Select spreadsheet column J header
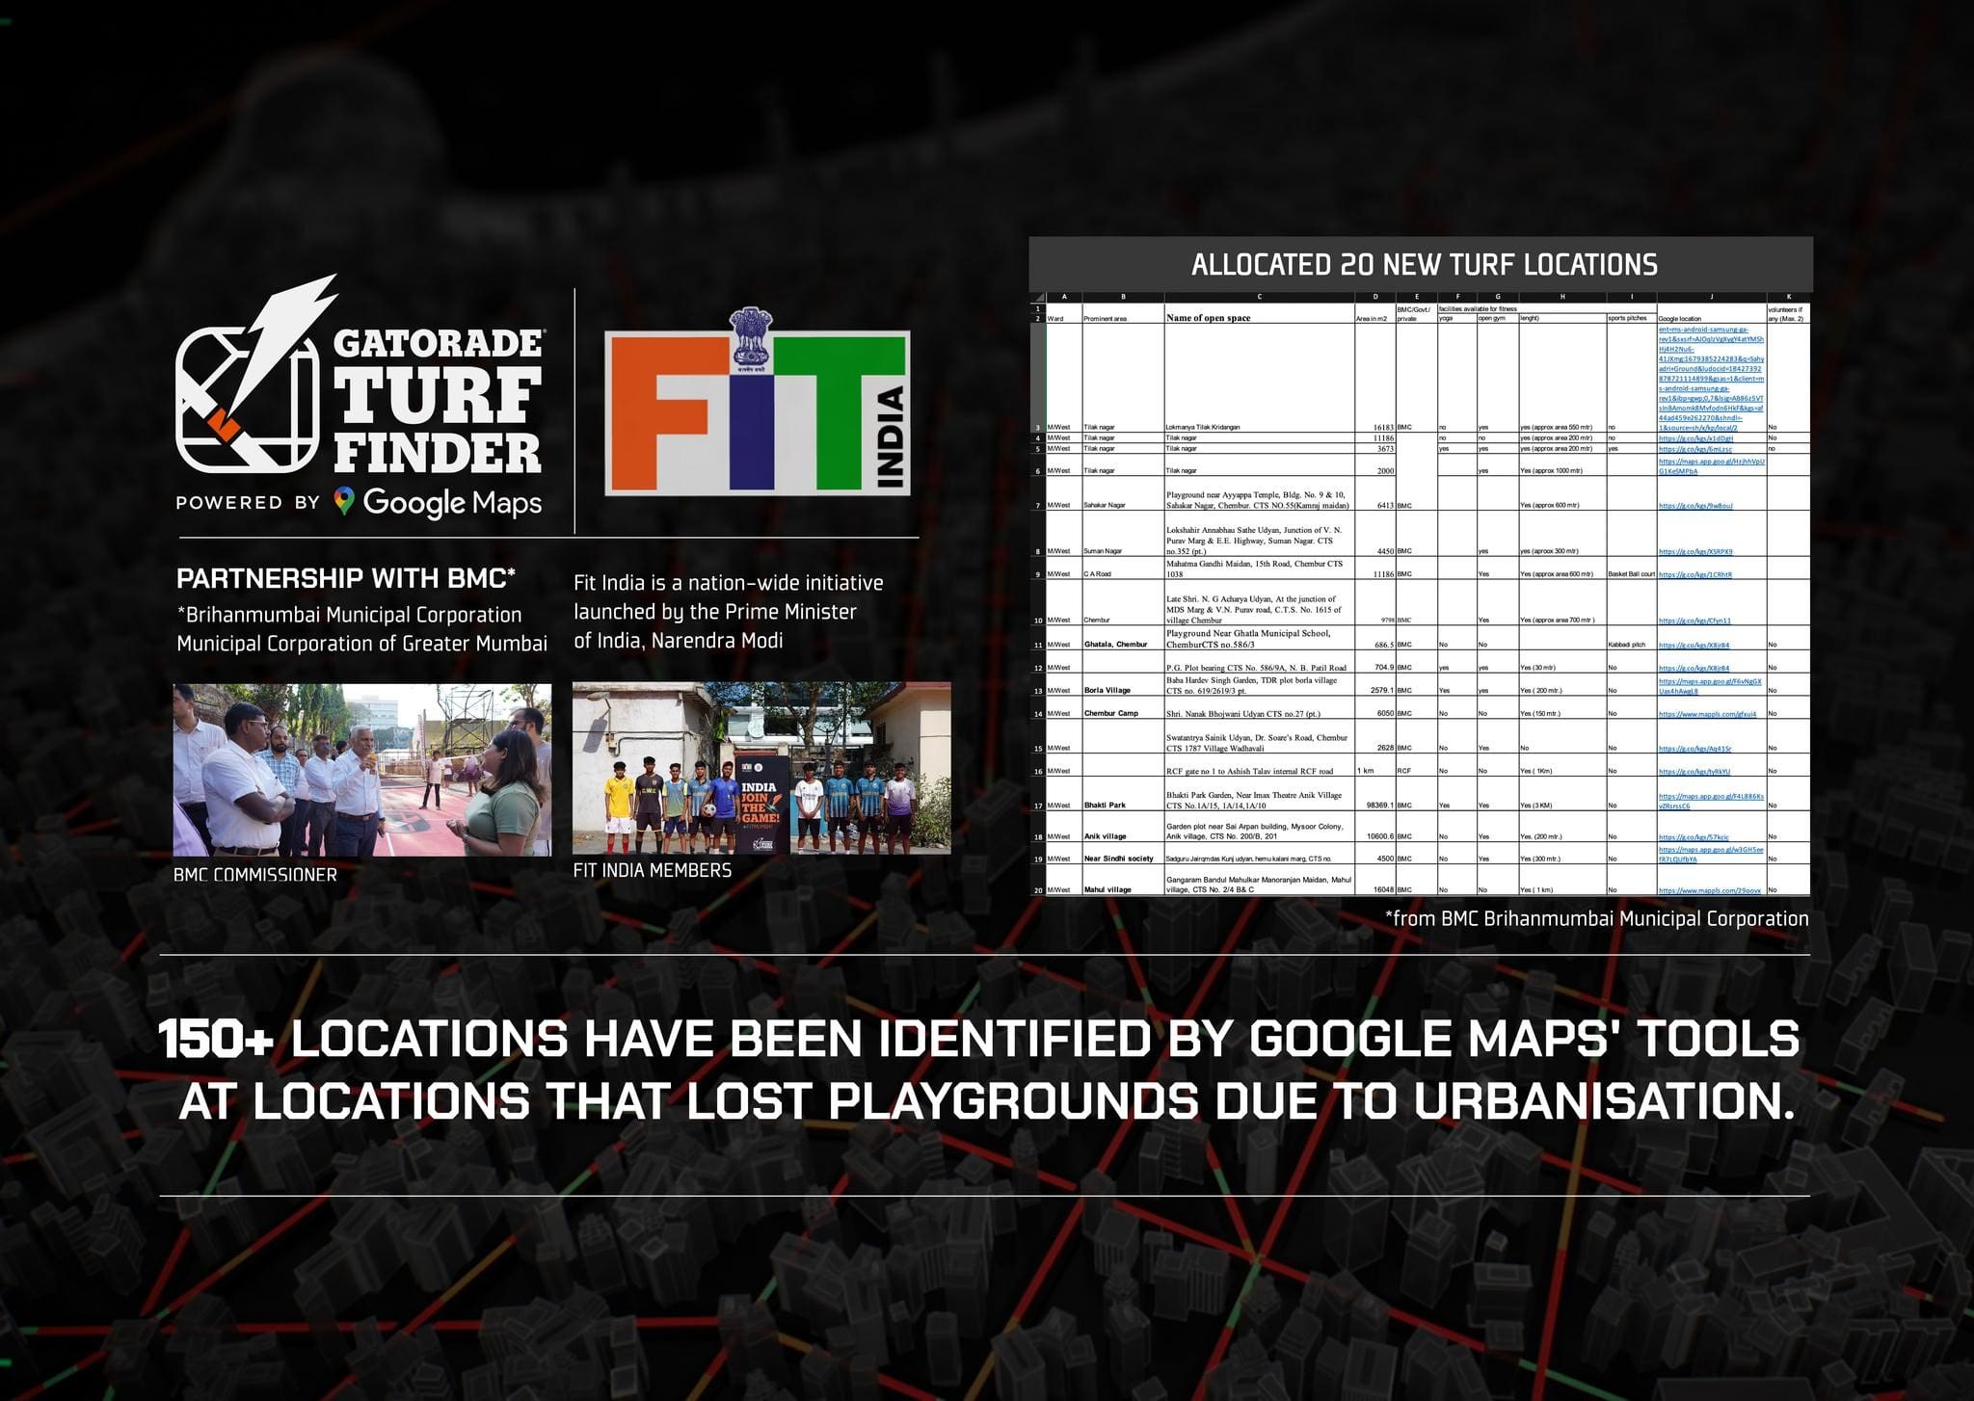 coord(1712,297)
